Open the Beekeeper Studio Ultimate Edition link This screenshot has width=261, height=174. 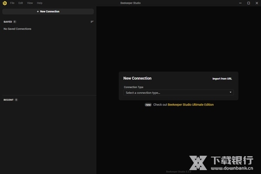[x=191, y=105]
